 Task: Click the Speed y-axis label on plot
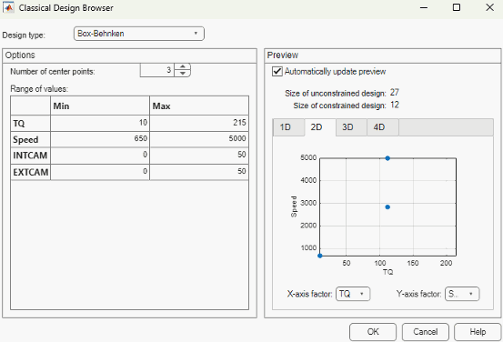(x=294, y=206)
